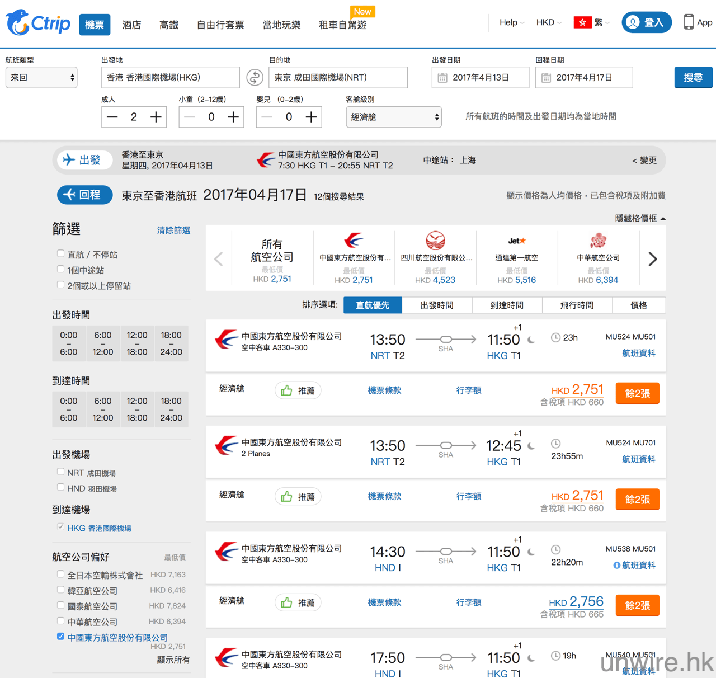Click the blue 搜尋 search button
The height and width of the screenshot is (678, 716).
(693, 78)
